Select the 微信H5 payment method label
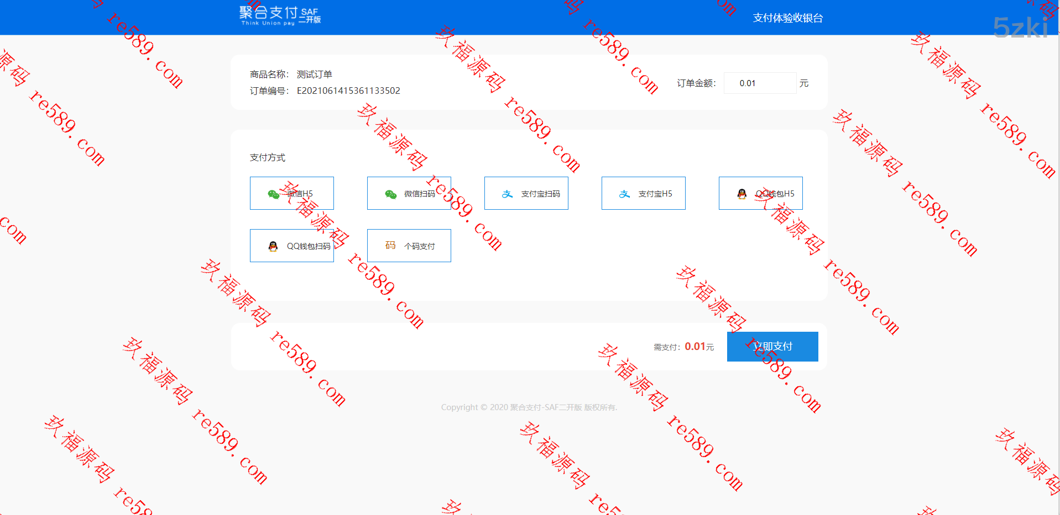Viewport: 1060px width, 515px height. click(300, 194)
